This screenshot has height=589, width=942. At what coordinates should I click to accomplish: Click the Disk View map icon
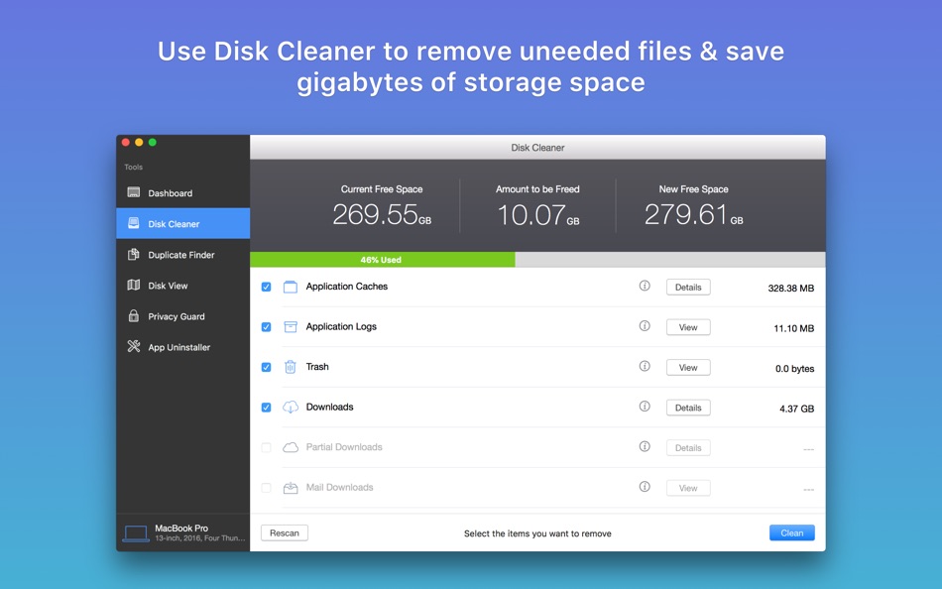[x=134, y=285]
